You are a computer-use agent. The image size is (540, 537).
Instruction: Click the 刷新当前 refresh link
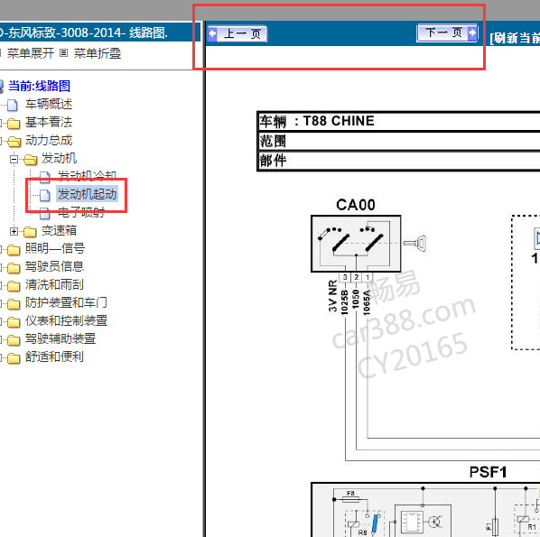515,38
